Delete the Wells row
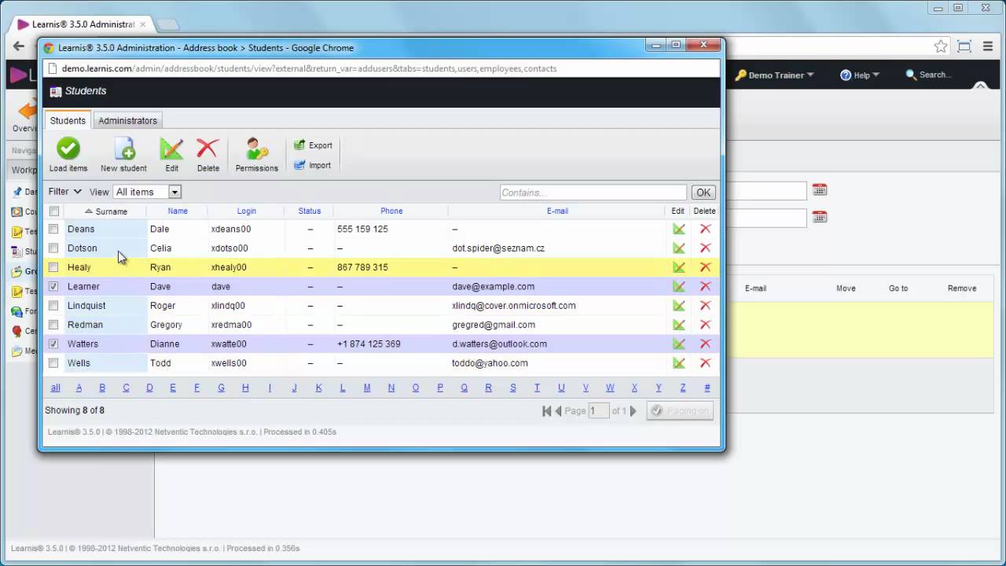Viewport: 1006px width, 566px height. 705,363
